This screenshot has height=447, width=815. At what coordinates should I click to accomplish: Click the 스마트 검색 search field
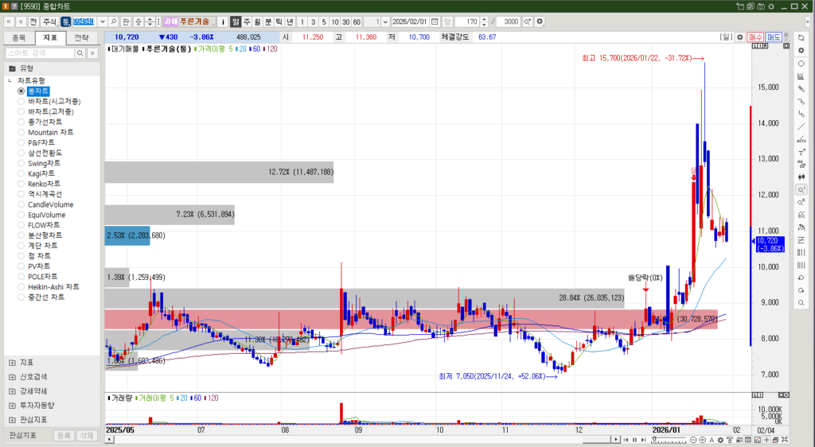click(40, 52)
